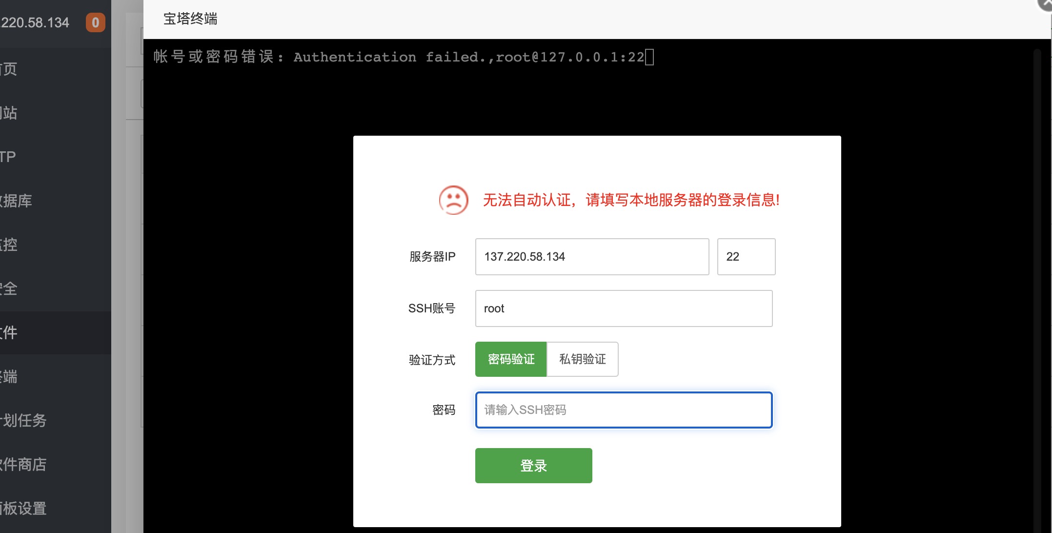The height and width of the screenshot is (533, 1052).
Task: Open 软件商店 software store in sidebar
Action: point(56,464)
